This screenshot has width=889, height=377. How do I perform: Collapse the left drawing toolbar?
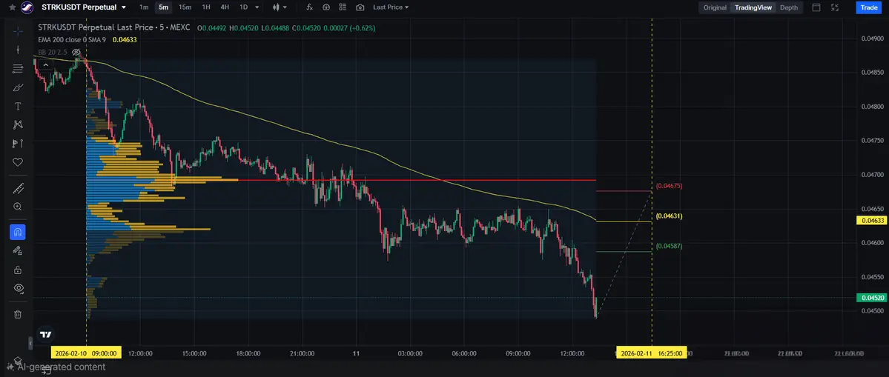click(30, 343)
